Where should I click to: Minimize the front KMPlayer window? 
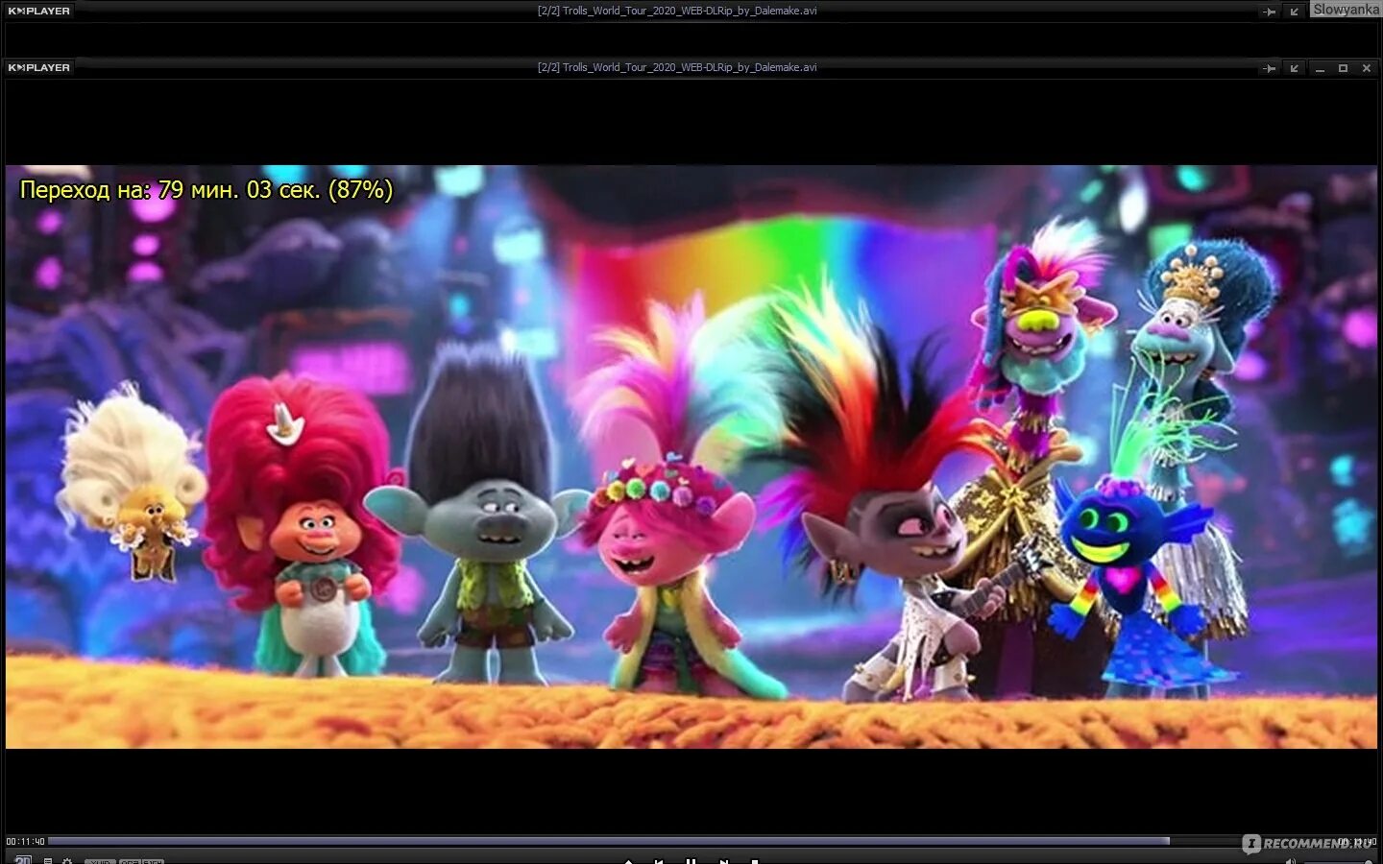[x=1320, y=68]
